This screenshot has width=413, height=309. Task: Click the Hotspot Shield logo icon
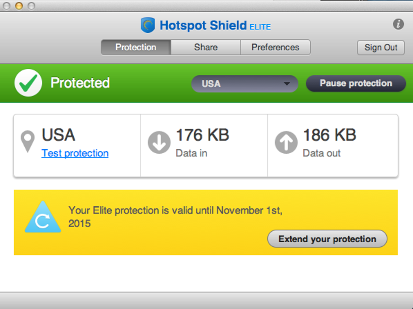click(148, 25)
